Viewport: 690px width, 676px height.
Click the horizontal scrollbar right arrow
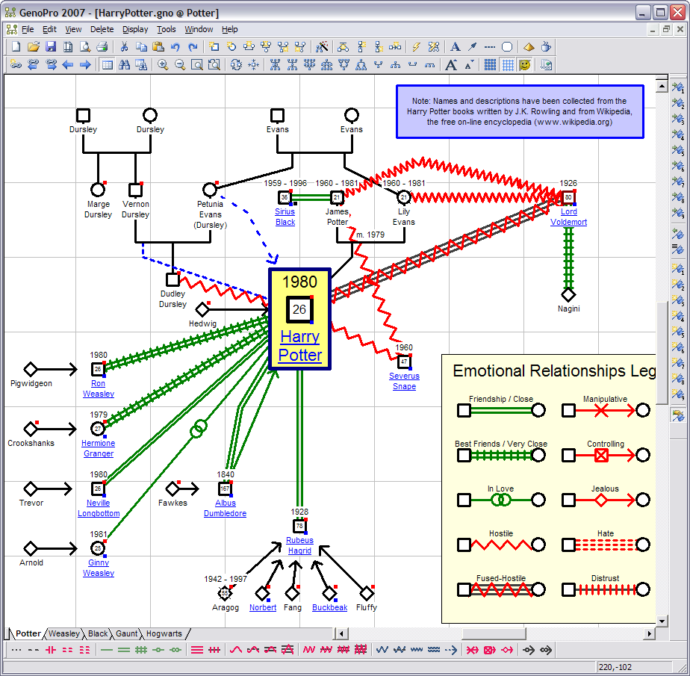[649, 633]
